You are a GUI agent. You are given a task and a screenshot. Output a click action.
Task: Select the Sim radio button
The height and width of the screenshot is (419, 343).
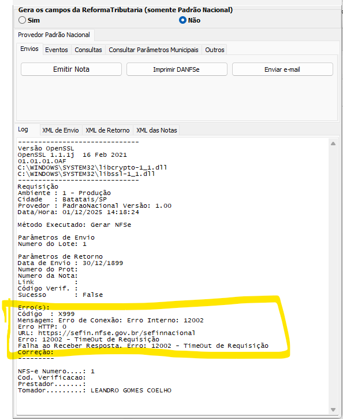(x=23, y=20)
